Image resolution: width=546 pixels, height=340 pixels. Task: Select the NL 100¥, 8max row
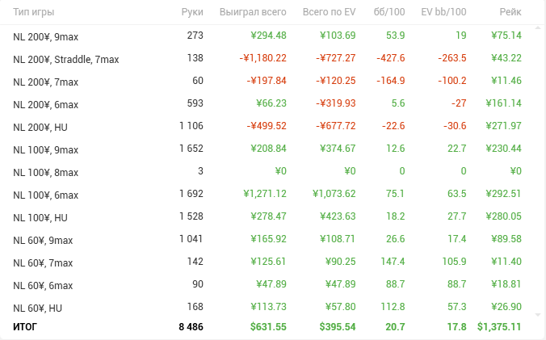pos(46,172)
